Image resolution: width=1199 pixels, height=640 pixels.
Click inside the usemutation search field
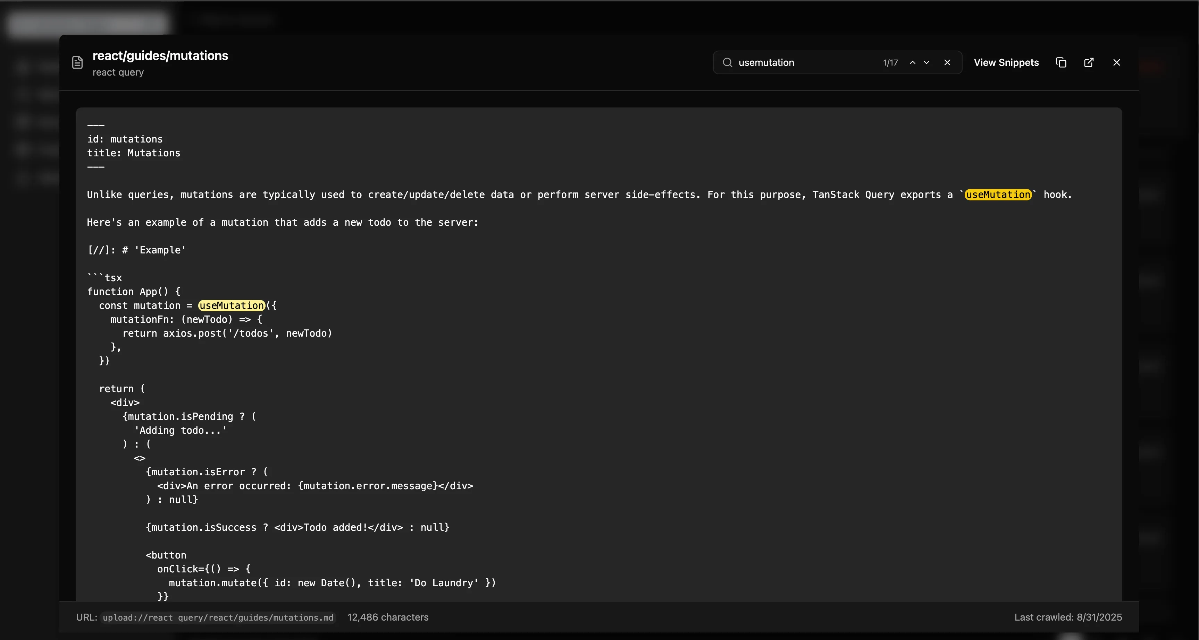(791, 62)
